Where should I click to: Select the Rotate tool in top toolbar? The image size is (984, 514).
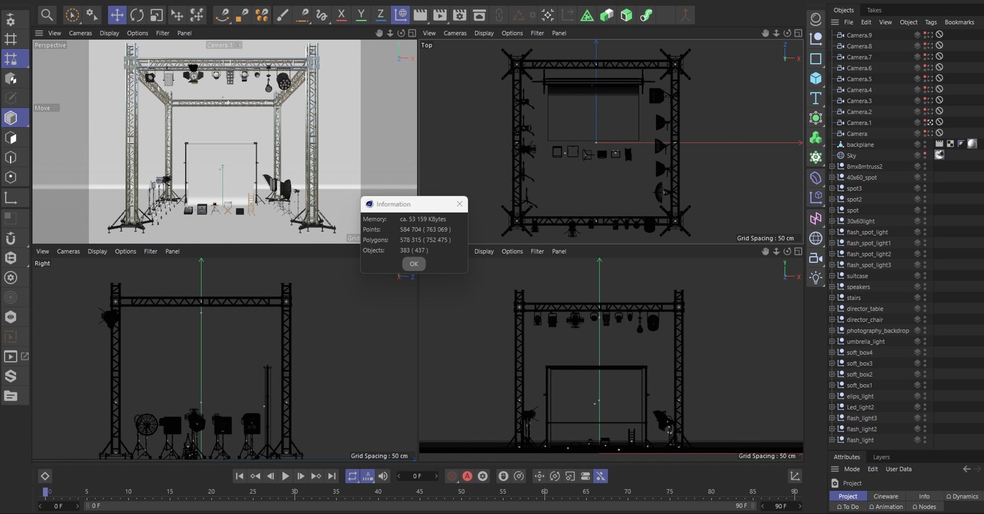coord(137,15)
